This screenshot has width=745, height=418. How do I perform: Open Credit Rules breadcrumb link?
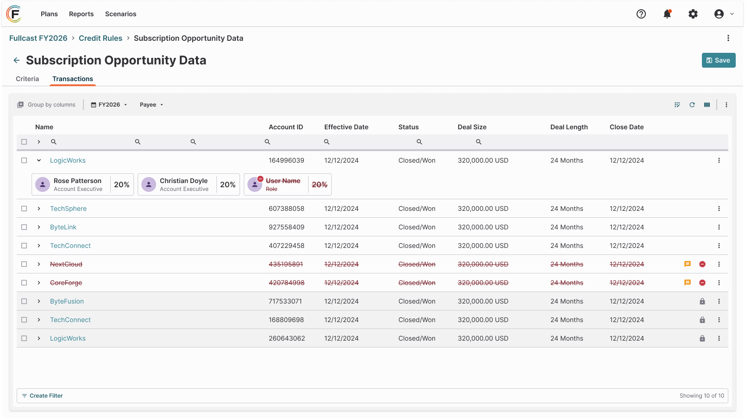[x=101, y=38]
